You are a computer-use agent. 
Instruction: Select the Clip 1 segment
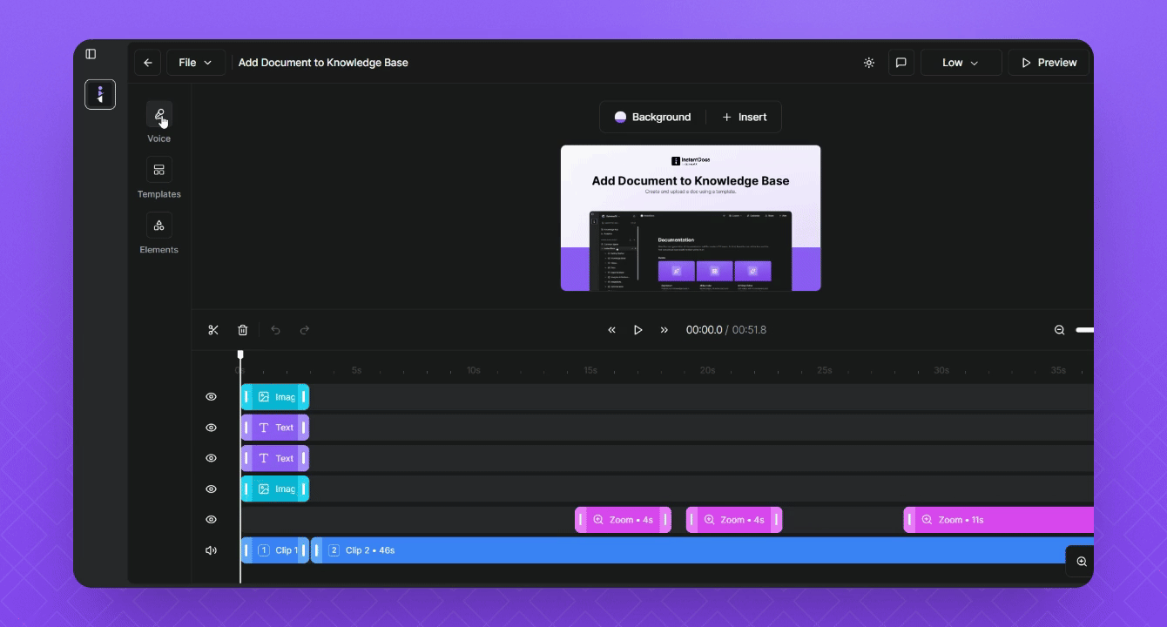coord(275,550)
